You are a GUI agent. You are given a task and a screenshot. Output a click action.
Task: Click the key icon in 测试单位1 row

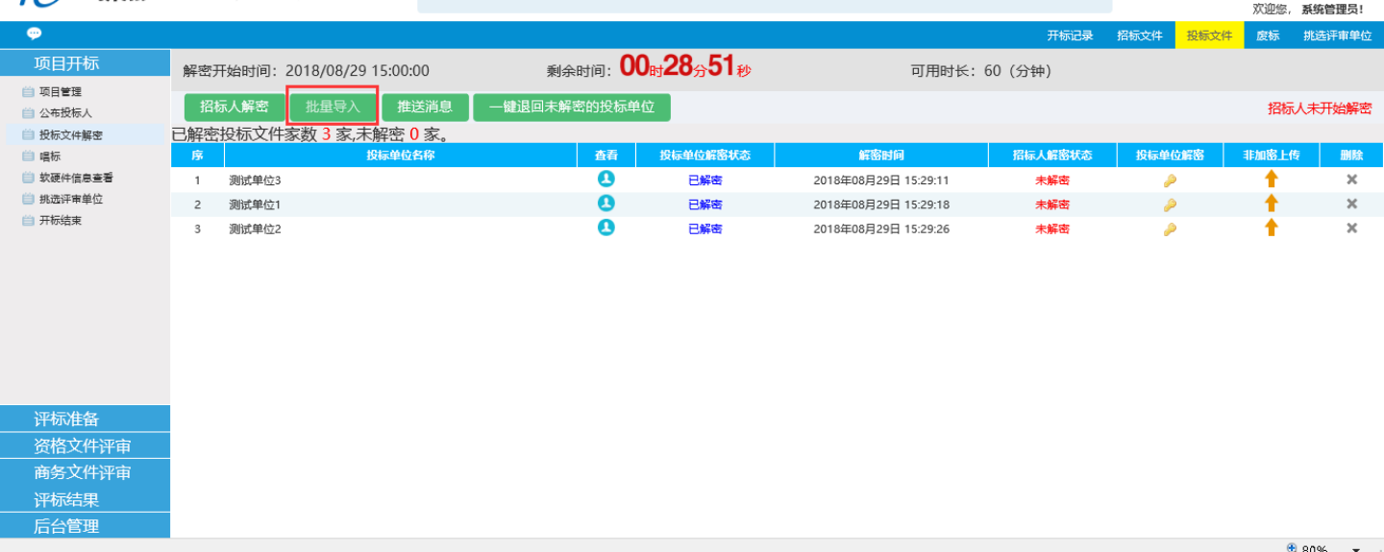(1170, 204)
